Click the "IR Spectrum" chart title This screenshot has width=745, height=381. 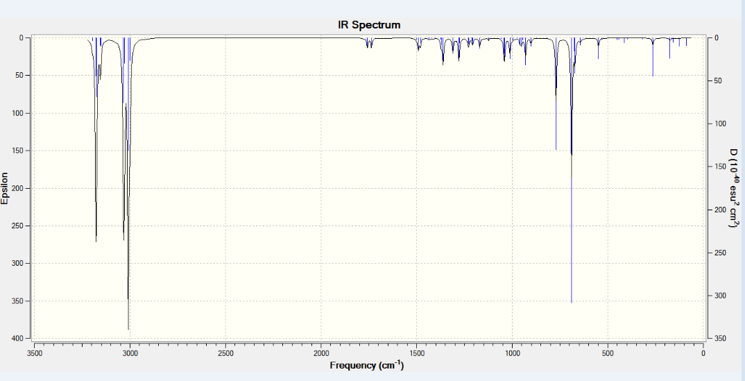(369, 25)
